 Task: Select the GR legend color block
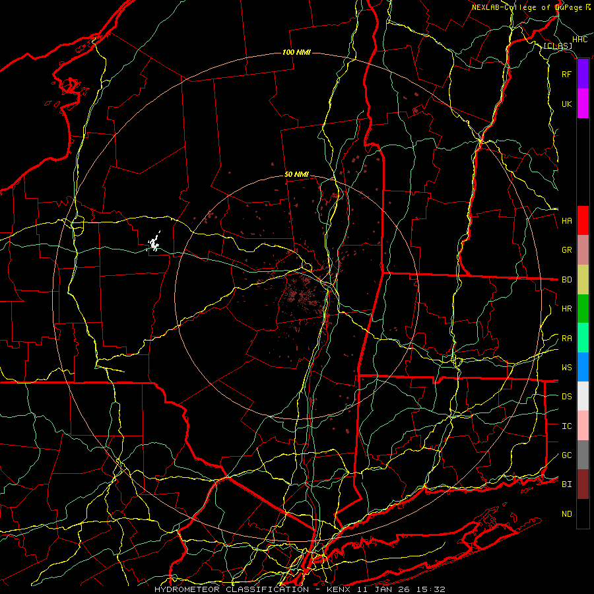(x=583, y=250)
